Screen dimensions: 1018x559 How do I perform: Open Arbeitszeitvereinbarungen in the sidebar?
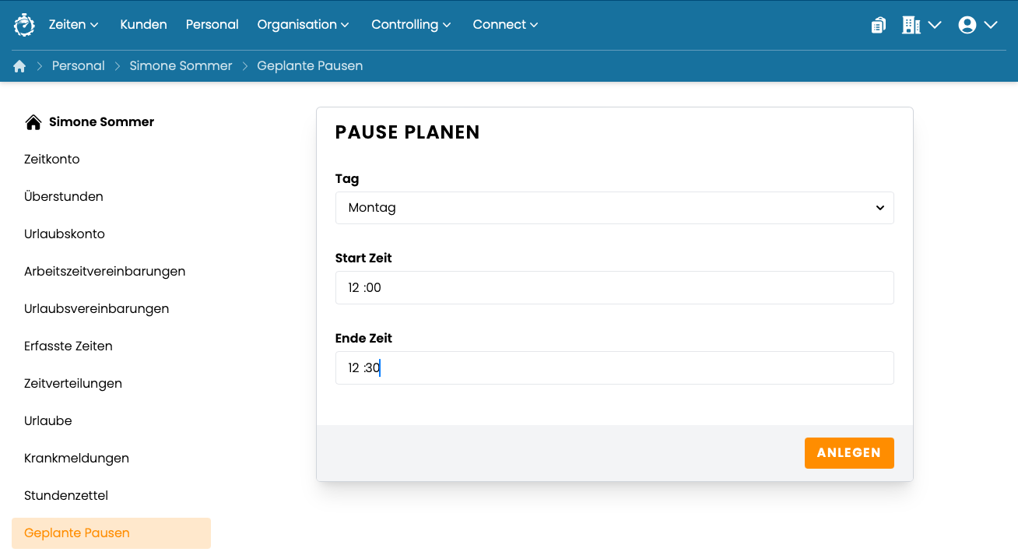[x=105, y=272]
